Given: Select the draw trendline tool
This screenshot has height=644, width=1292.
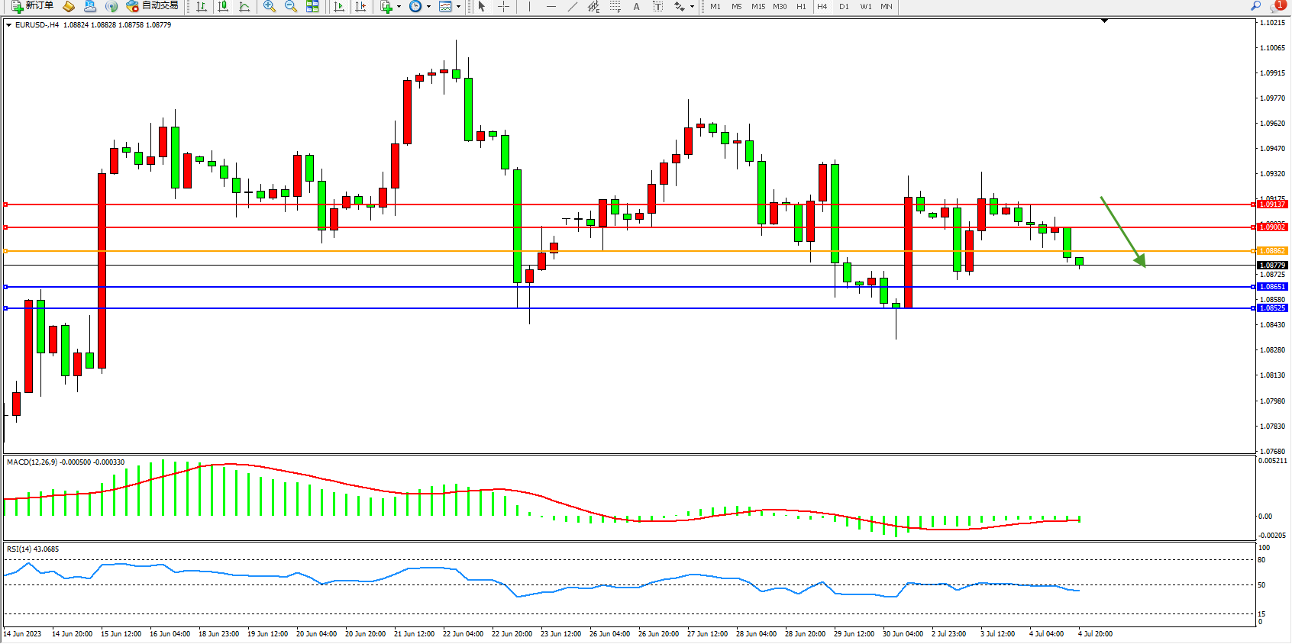Looking at the screenshot, I should pos(572,6).
